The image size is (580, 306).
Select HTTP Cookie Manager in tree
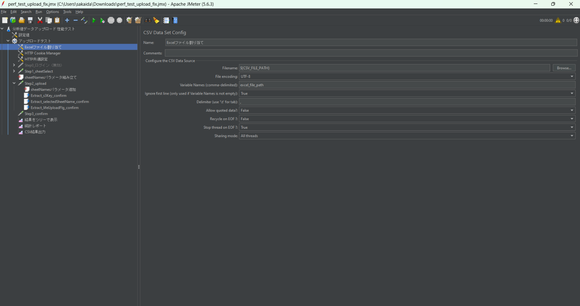coord(43,53)
